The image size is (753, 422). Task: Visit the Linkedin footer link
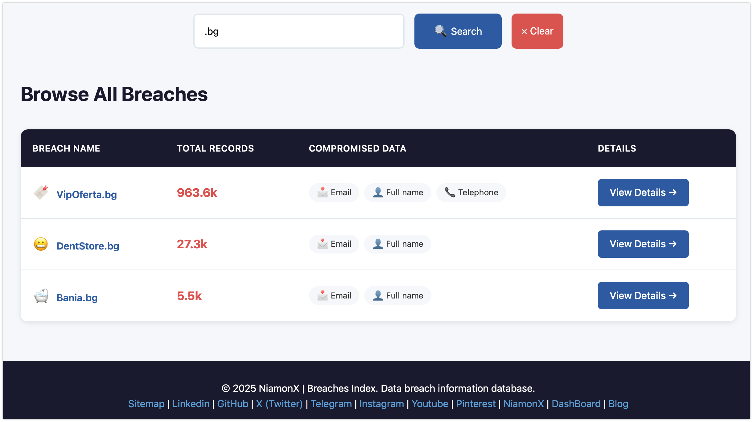click(x=191, y=404)
